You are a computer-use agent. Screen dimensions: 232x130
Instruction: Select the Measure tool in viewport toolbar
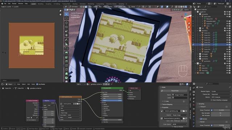[66, 44]
